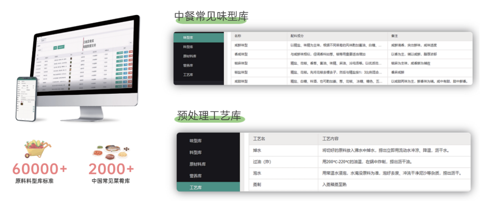Select the 过油（炸） process row name
The image size is (480, 201).
point(263,162)
